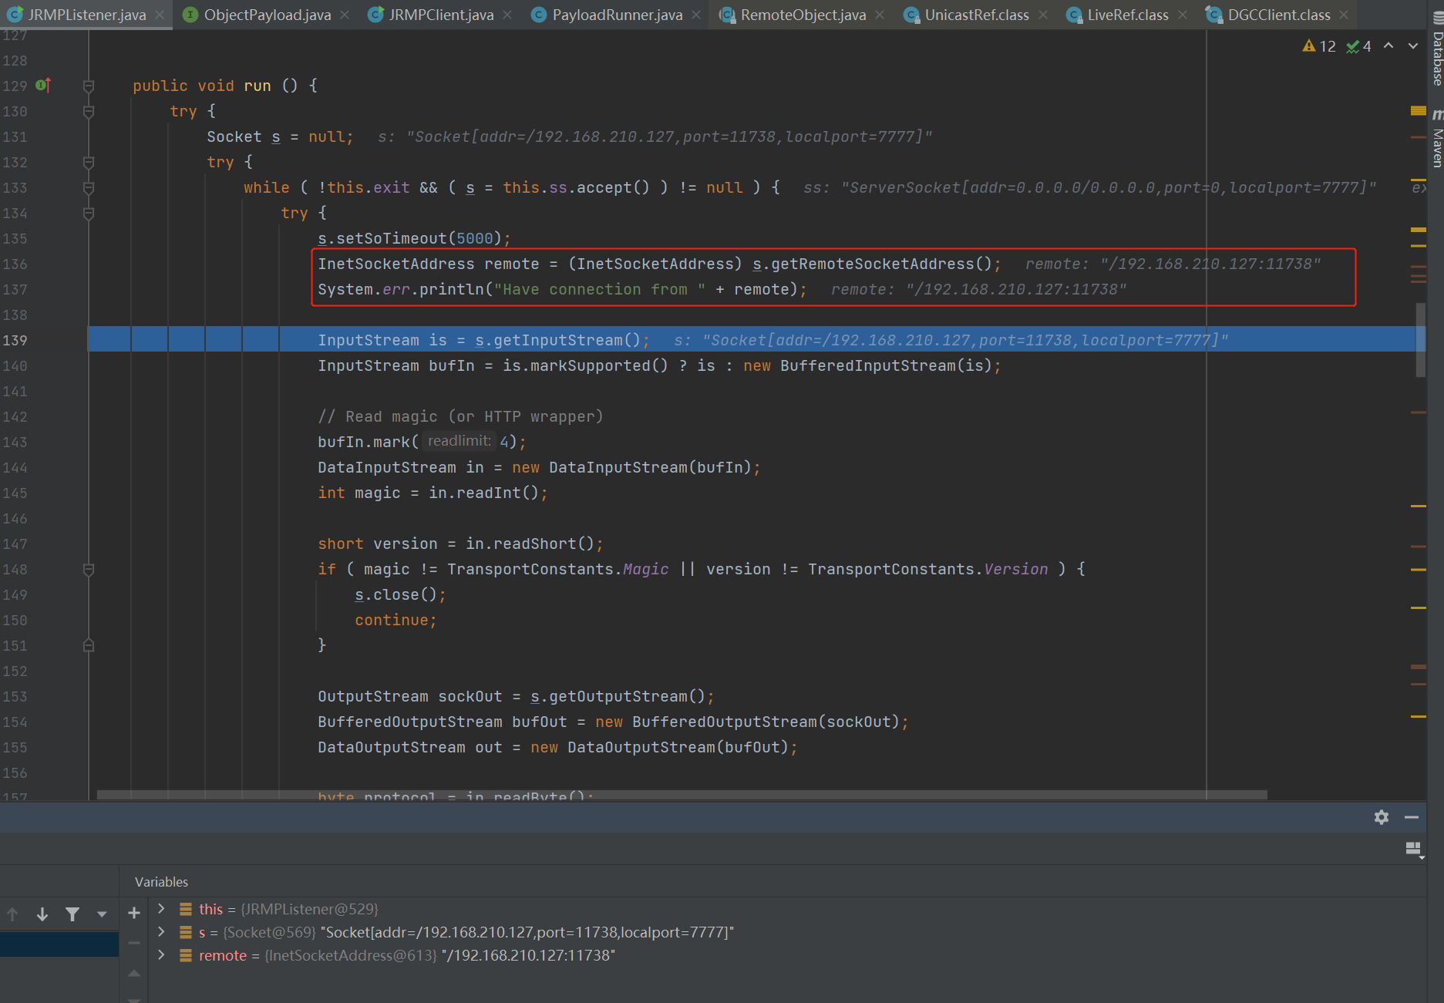
Task: Open the LiveRef.class tab
Action: pyautogui.click(x=1127, y=15)
